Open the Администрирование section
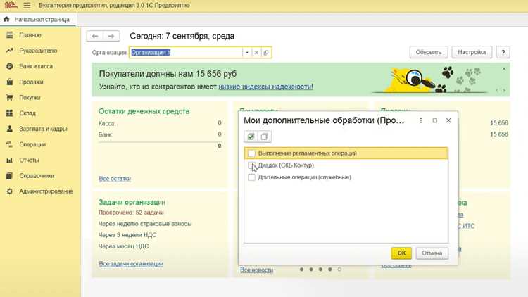Viewport: 528px width, 297px height. (x=46, y=191)
